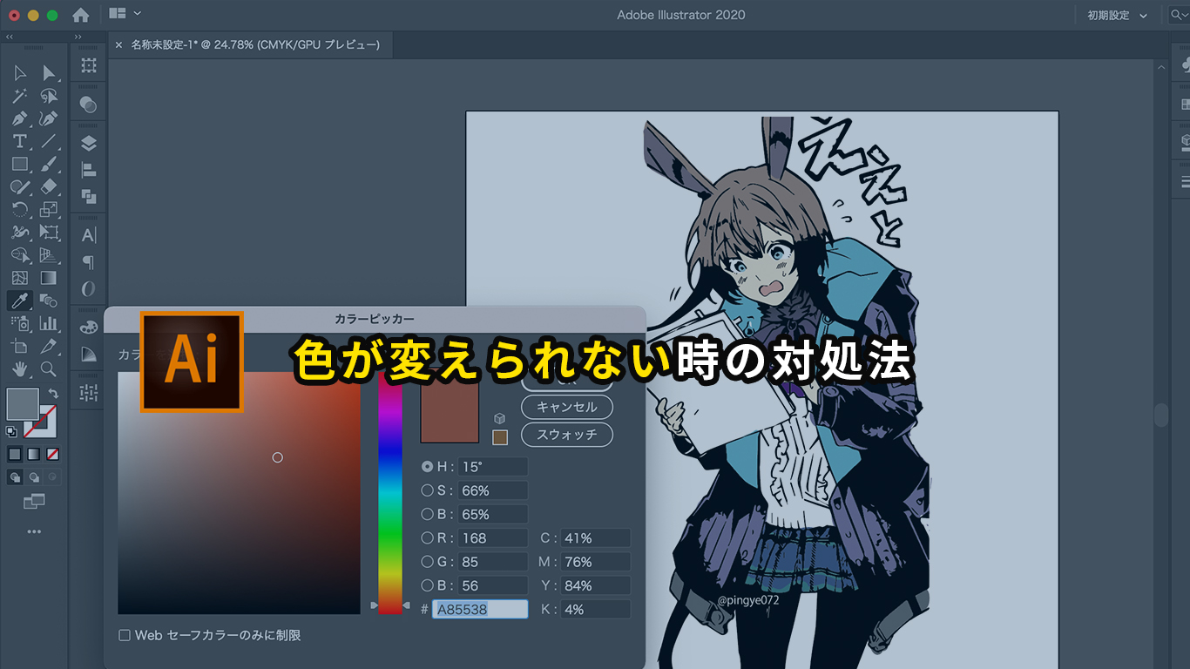Image resolution: width=1190 pixels, height=669 pixels.
Task: Click the hue spectrum slider bar
Action: click(x=390, y=492)
